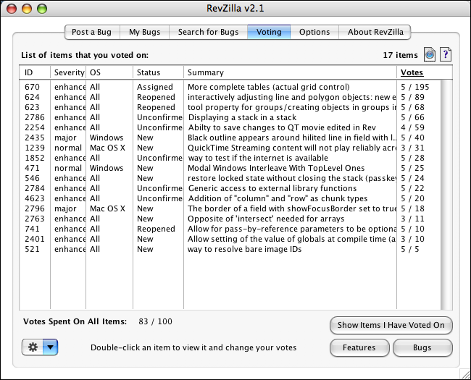Viewport: 471px width, 380px height.
Task: Select 'Addition of column and row as chunk types'
Action: click(x=230, y=198)
